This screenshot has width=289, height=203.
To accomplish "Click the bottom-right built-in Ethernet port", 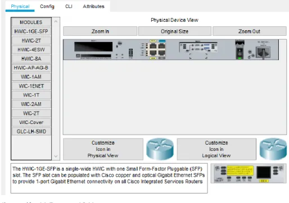I will 161,53.
